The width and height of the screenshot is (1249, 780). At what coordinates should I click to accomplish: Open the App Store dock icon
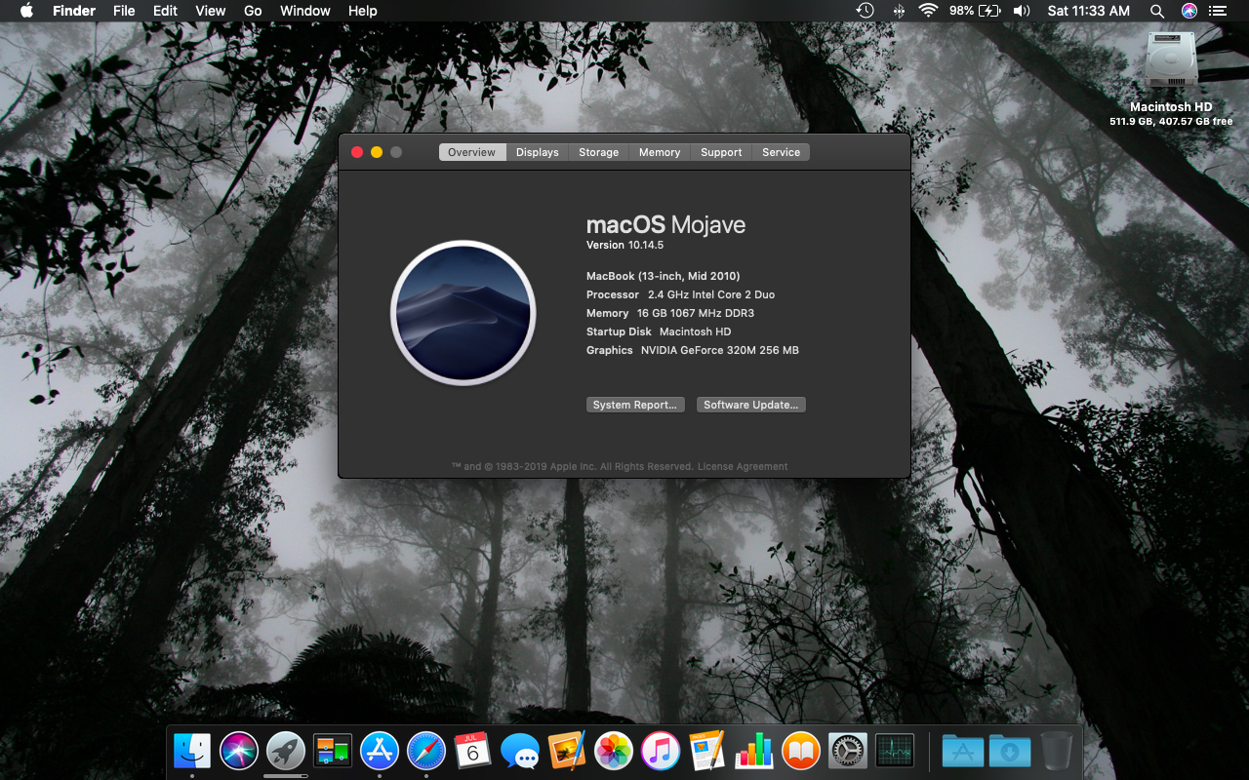click(x=380, y=751)
